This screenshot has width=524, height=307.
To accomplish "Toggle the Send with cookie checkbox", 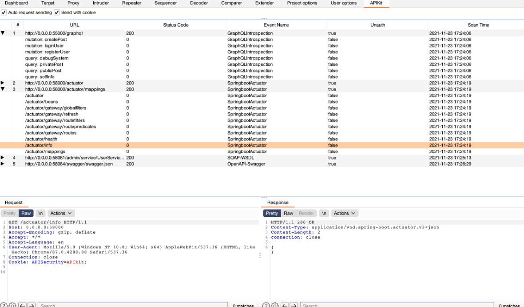I will pyautogui.click(x=57, y=12).
